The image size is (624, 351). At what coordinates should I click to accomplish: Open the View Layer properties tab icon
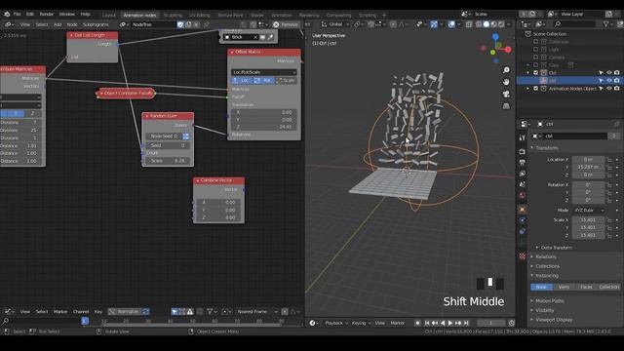point(523,174)
